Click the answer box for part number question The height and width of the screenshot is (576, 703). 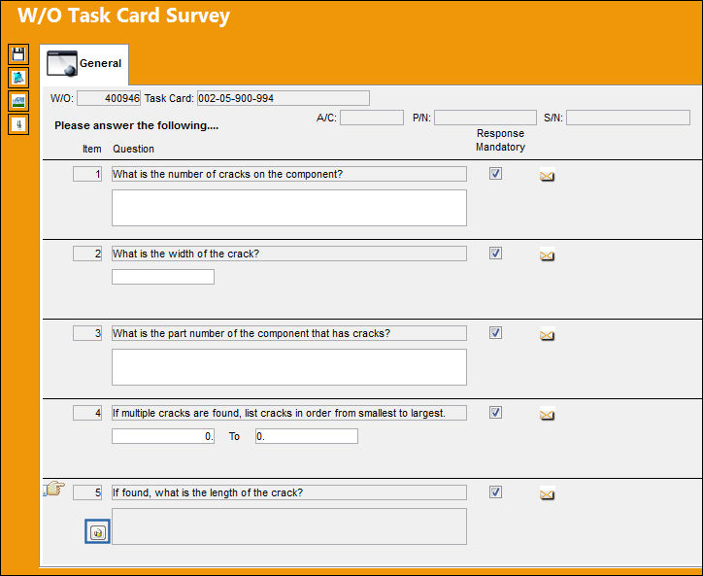coord(289,367)
